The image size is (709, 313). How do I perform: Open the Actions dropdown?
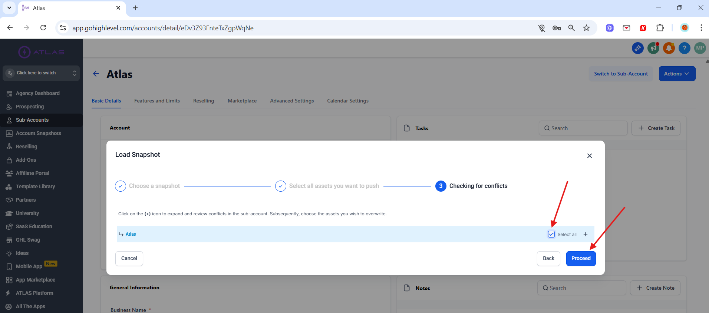(677, 74)
